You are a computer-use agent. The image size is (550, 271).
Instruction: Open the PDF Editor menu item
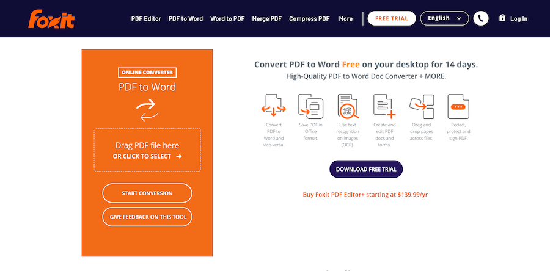(x=146, y=18)
